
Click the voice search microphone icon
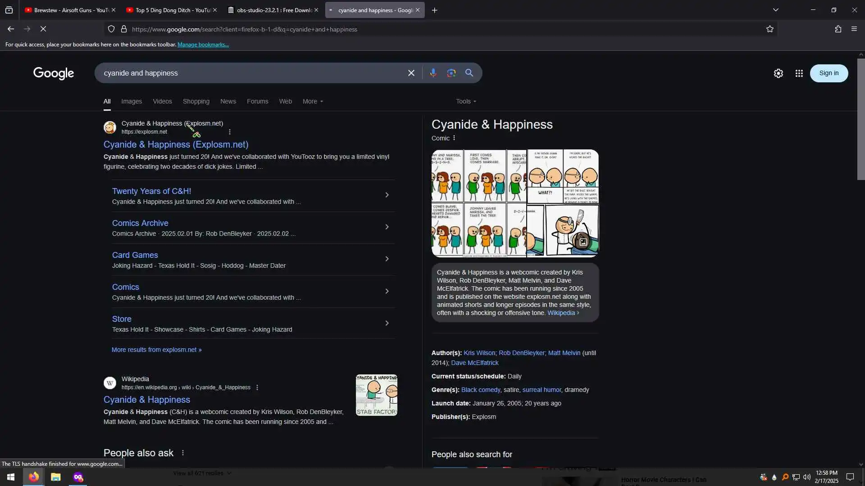pyautogui.click(x=433, y=73)
